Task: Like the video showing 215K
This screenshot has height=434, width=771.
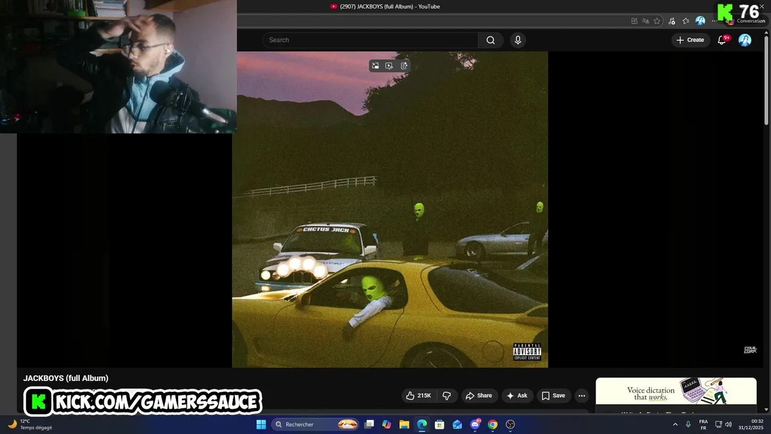Action: [x=419, y=395]
